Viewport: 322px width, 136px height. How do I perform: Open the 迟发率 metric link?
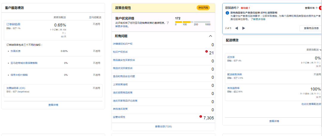point(231,57)
